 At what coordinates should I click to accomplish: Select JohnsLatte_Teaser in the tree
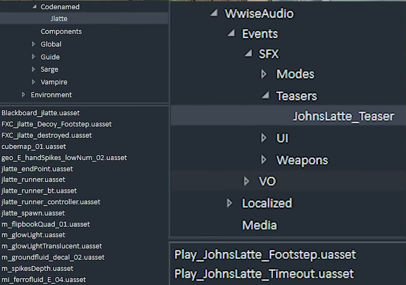coord(343,116)
